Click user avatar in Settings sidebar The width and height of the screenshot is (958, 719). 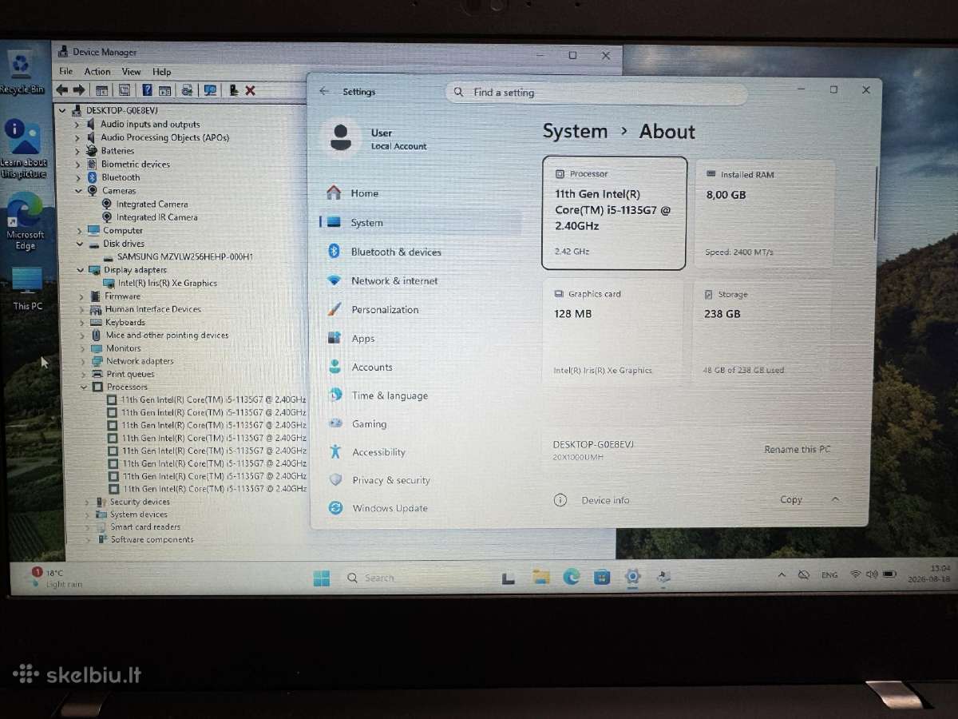pos(341,138)
